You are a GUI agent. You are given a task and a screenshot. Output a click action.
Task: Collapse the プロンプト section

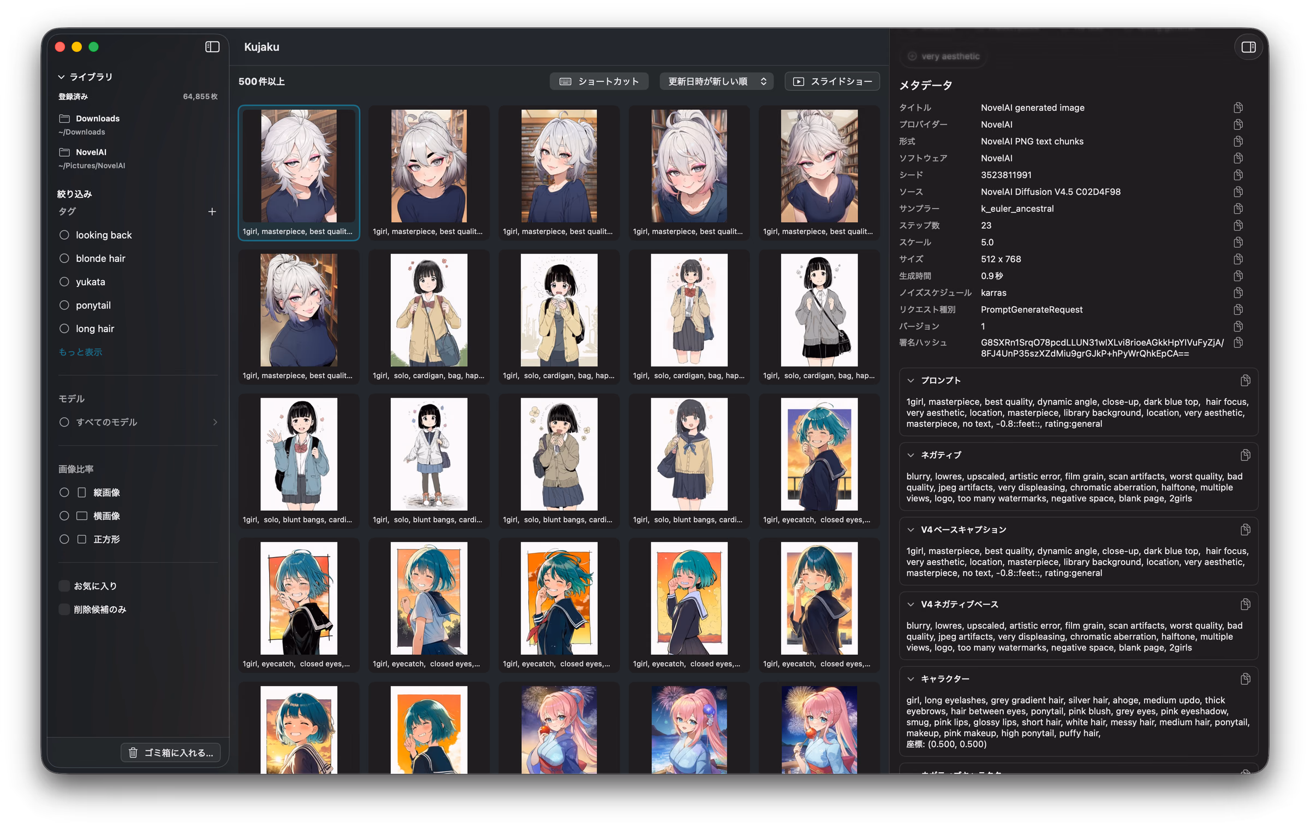tap(910, 381)
